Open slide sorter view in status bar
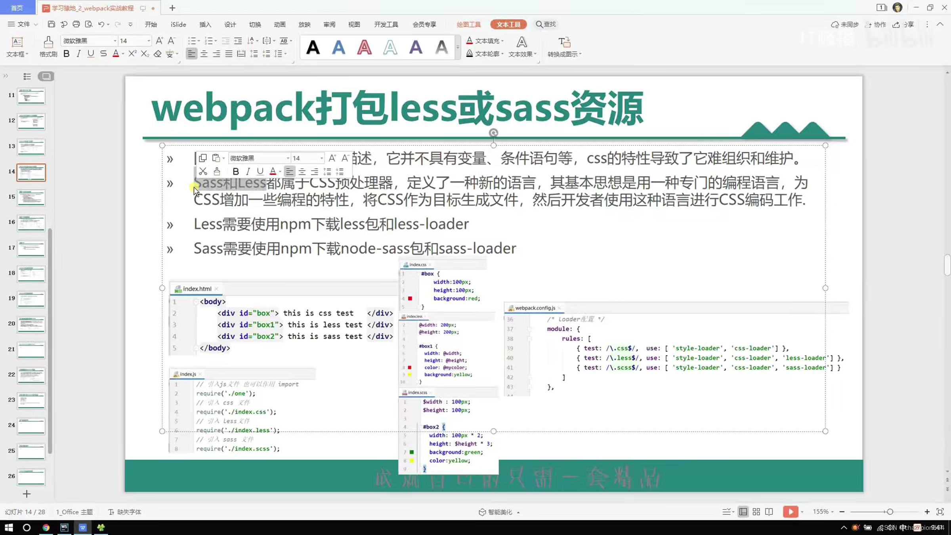This screenshot has height=535, width=951. pos(756,512)
